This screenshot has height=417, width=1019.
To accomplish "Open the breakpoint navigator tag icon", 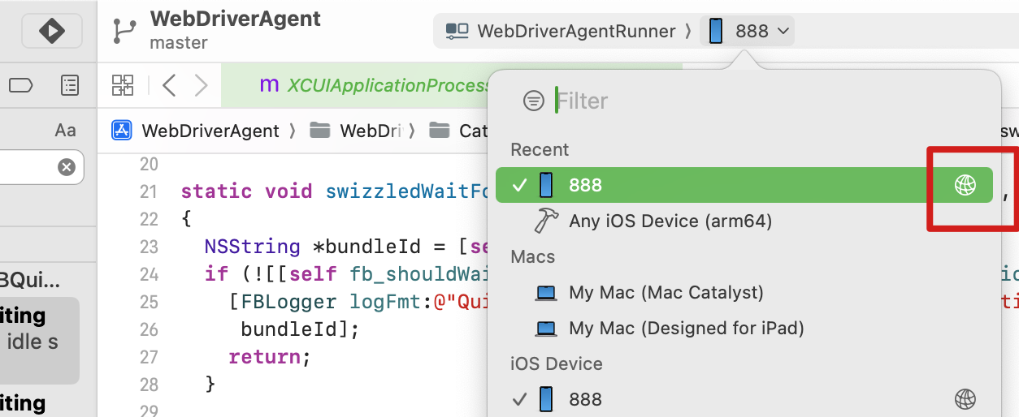I will click(x=20, y=85).
